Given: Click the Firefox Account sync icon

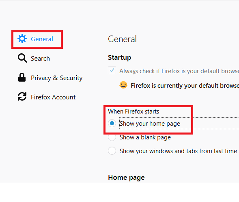Looking at the screenshot, I should click(x=22, y=97).
